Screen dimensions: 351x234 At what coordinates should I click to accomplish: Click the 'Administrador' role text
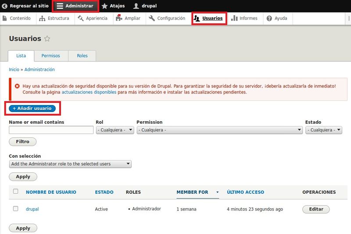147,209
